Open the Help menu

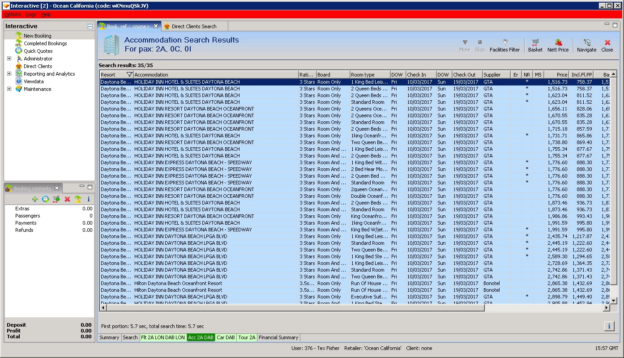point(46,15)
